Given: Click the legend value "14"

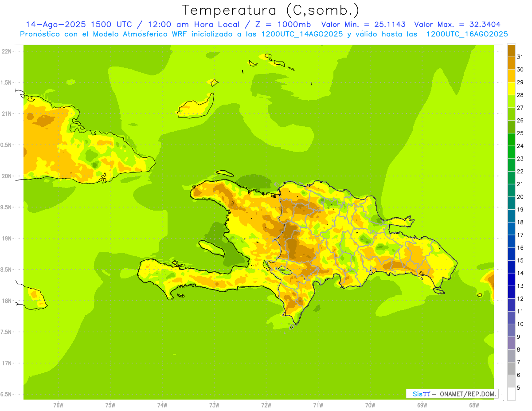Looking at the screenshot, I should click(520, 273).
